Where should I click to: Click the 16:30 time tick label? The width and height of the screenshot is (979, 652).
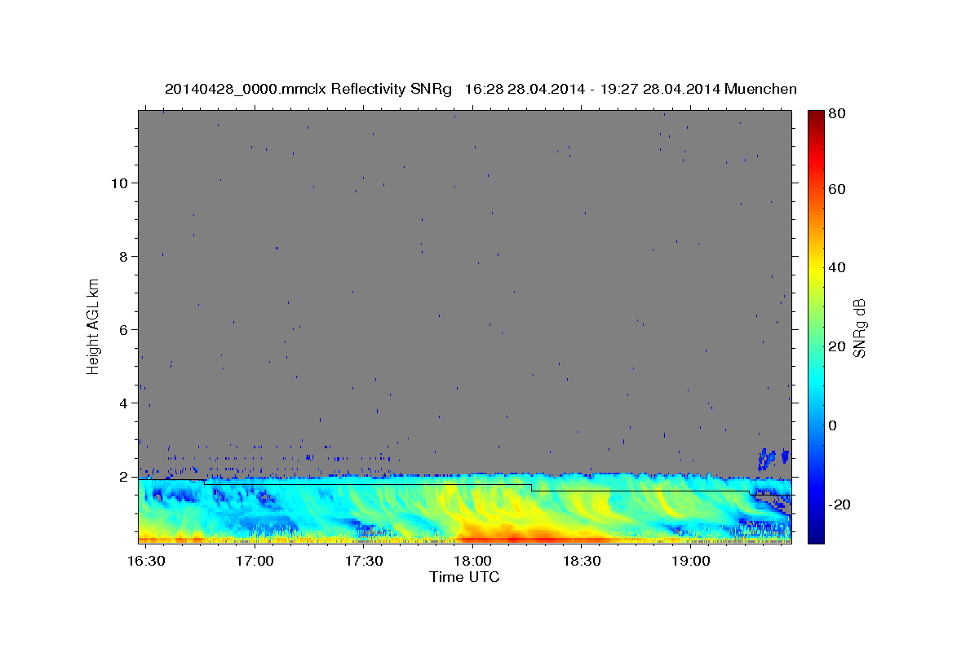coord(148,562)
